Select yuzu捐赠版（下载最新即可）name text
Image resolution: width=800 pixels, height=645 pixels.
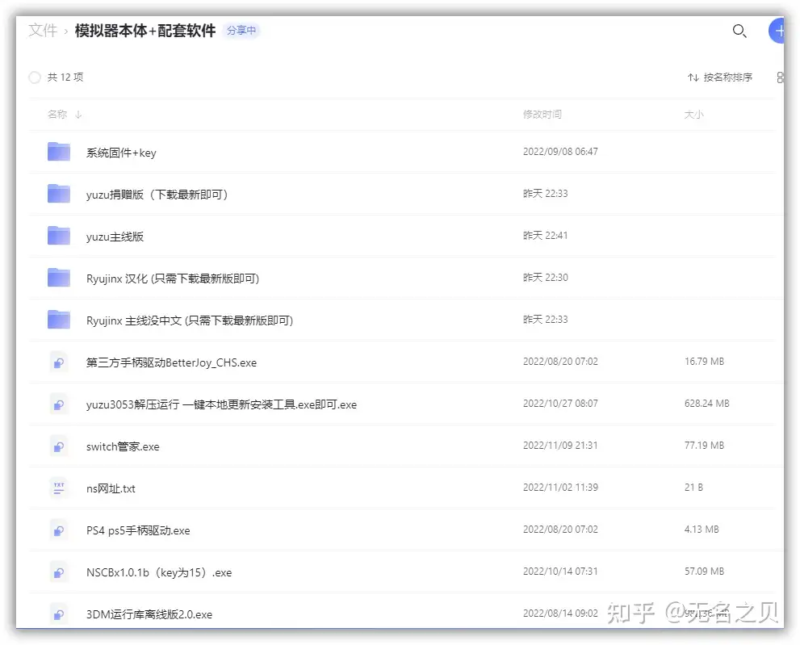click(x=157, y=195)
